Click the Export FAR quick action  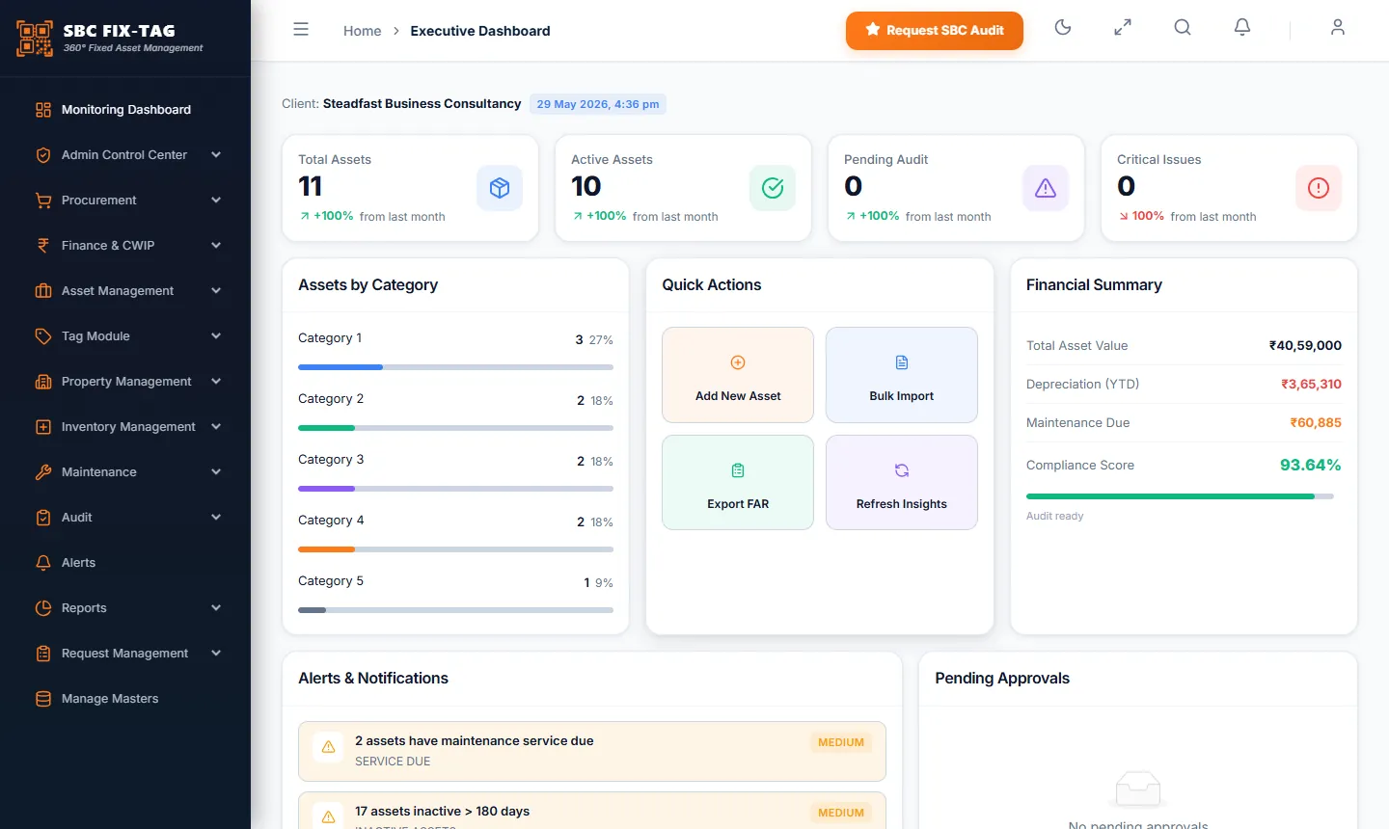coord(738,483)
